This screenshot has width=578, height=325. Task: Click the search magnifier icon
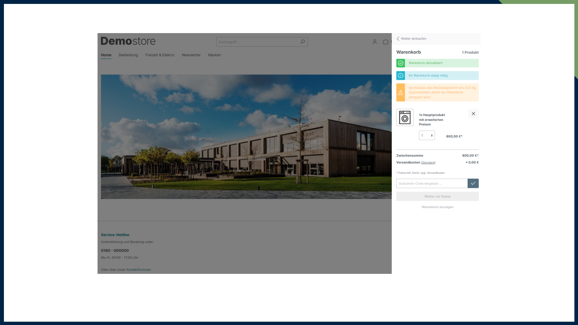pos(303,42)
